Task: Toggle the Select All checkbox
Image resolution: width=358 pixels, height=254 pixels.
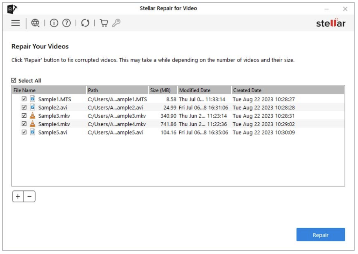Action: 14,80
